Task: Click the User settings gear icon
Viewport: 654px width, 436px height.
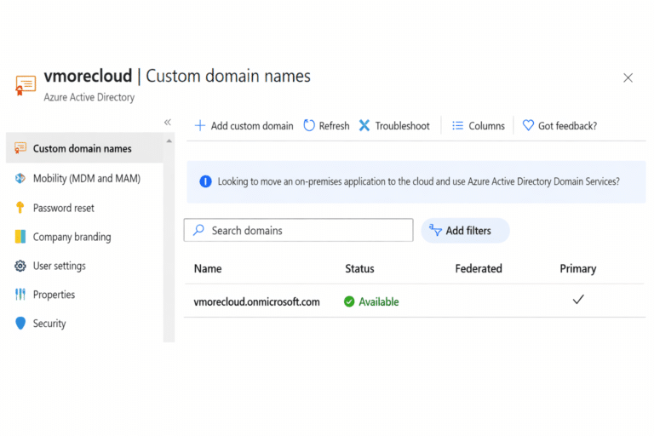Action: [20, 266]
